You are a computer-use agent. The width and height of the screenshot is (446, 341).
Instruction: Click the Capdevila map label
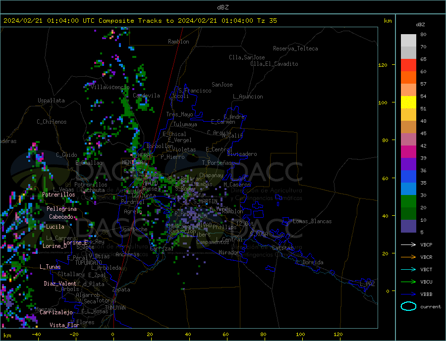[146, 96]
